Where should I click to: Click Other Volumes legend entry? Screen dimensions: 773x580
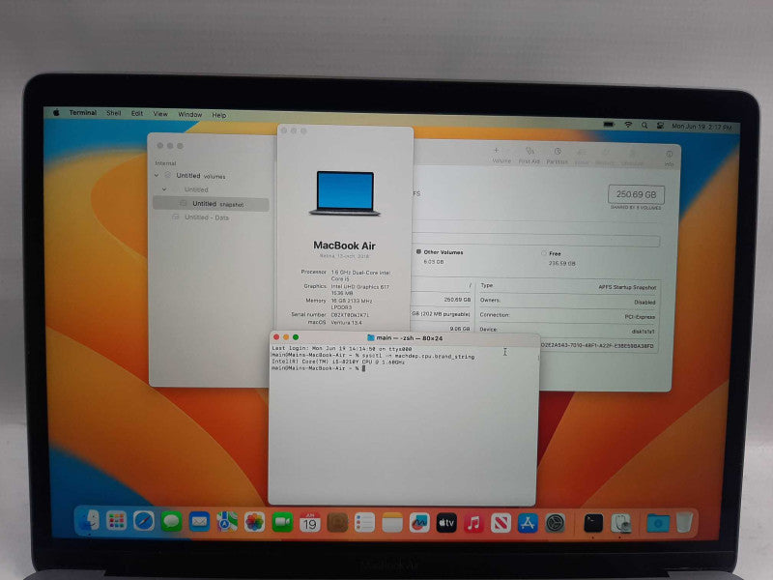440,252
